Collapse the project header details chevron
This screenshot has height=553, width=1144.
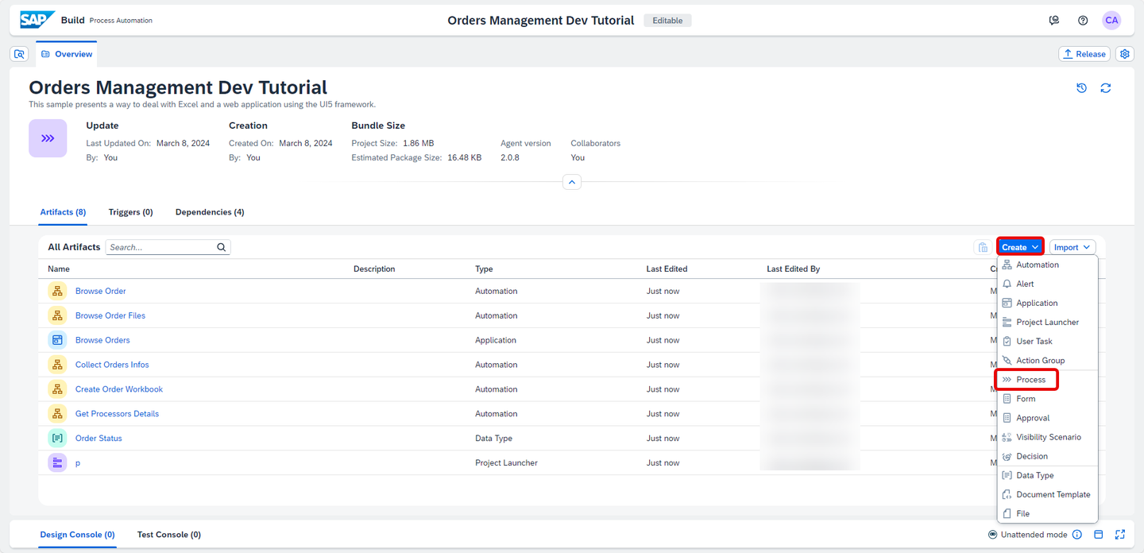(x=572, y=183)
